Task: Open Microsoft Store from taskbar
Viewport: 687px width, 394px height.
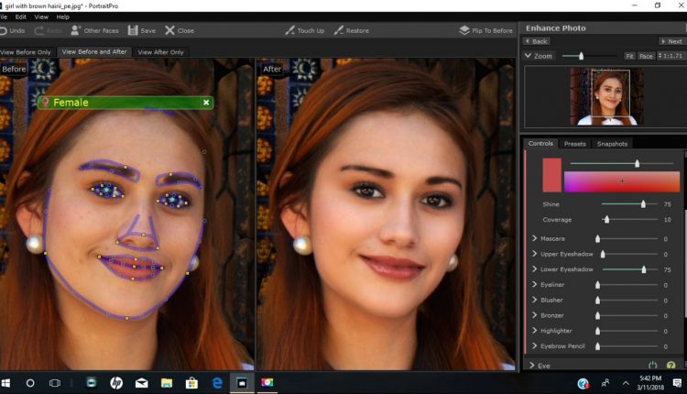Action: point(191,383)
